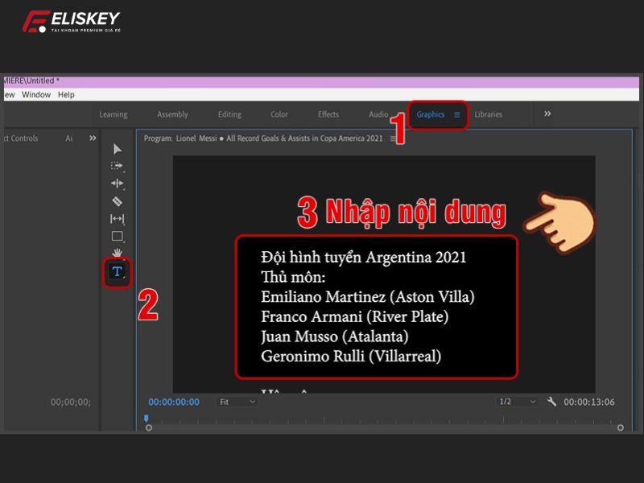Open the 1/2 playback resolution dropdown
Image resolution: width=644 pixels, height=483 pixels.
[517, 402]
